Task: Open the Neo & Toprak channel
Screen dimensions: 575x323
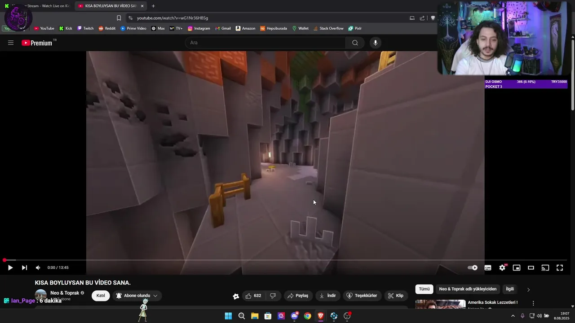Action: coord(65,293)
